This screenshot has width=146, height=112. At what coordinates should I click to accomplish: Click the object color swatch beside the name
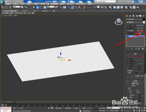tap(144, 19)
